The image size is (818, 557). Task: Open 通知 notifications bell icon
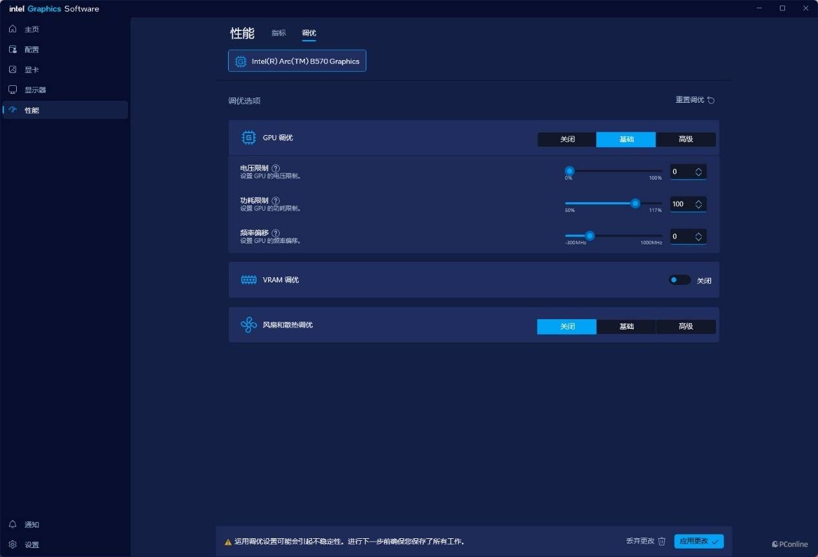pyautogui.click(x=12, y=524)
